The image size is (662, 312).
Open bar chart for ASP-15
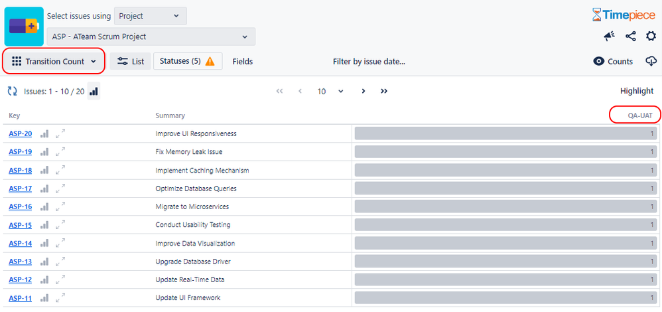tap(44, 225)
